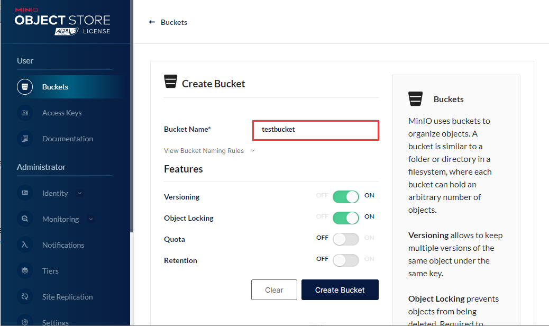The image size is (549, 326).
Task: Open the Notifications menu item
Action: [63, 245]
